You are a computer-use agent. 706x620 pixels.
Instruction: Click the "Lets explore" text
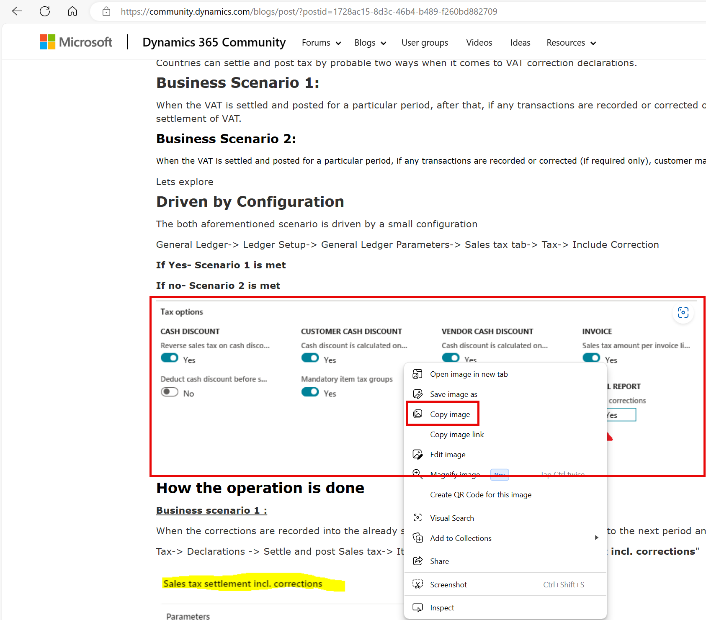pyautogui.click(x=185, y=182)
